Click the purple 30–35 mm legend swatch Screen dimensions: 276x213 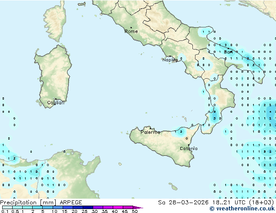click(98, 207)
